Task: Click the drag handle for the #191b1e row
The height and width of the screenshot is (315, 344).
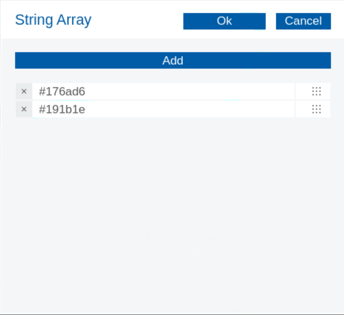Action: coord(316,109)
